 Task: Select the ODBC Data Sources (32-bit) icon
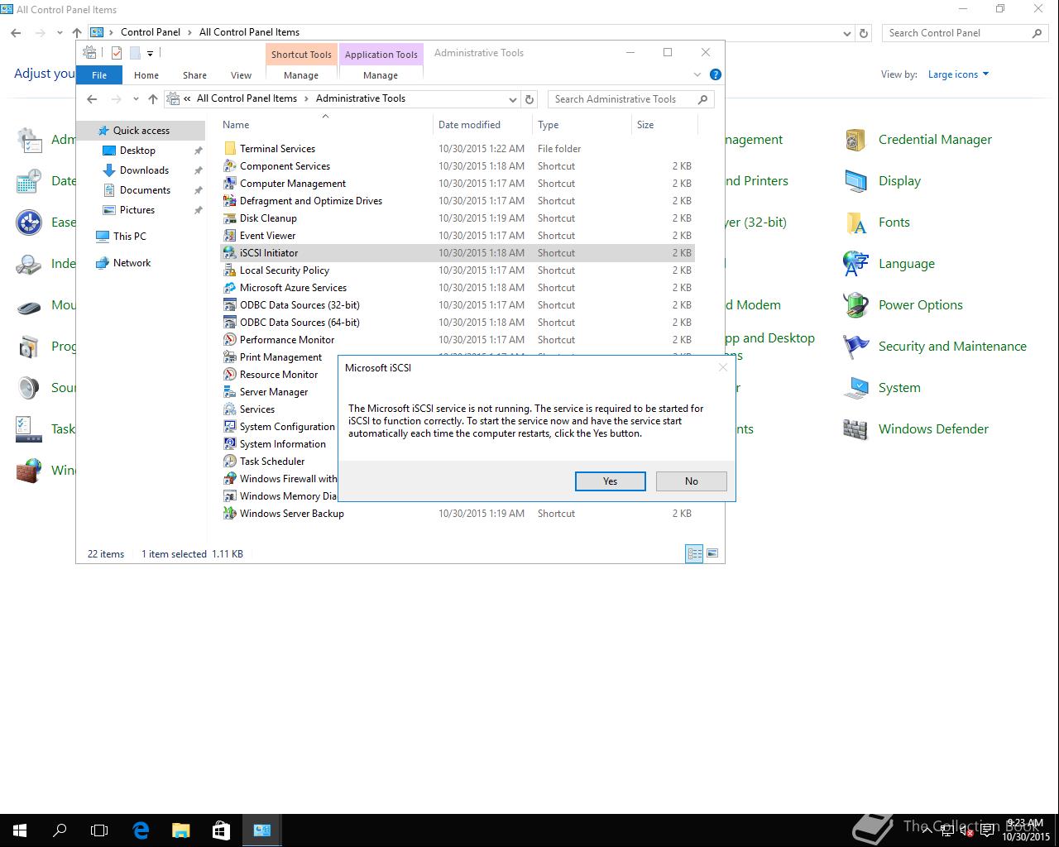pyautogui.click(x=230, y=305)
